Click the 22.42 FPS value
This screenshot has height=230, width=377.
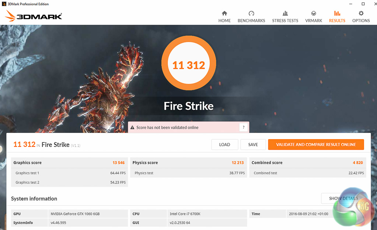click(x=356, y=173)
